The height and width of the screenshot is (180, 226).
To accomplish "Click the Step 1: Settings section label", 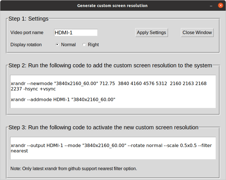I will (x=28, y=19).
